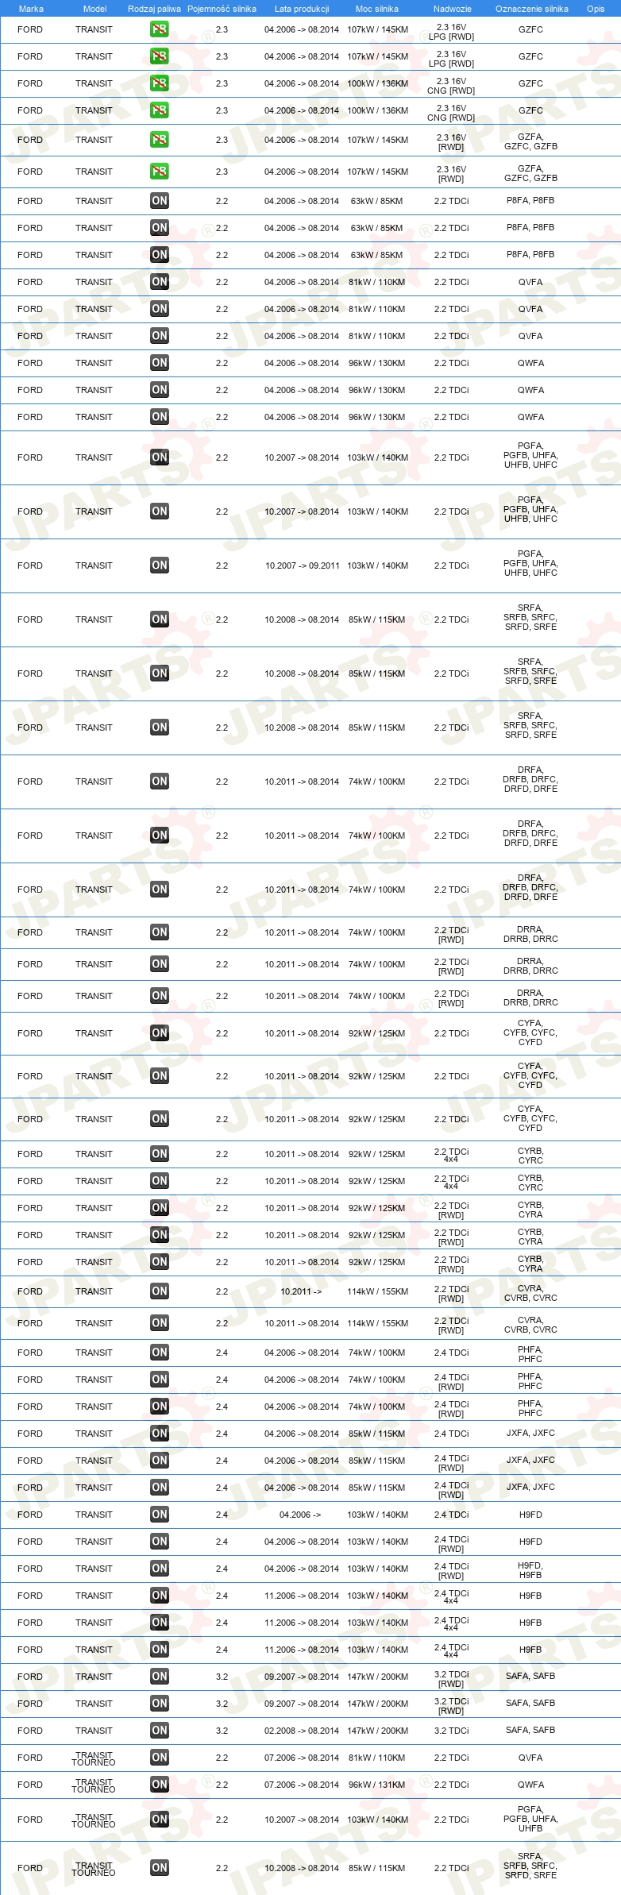
Task: Click the 'H9FD, H9FB' engine code cell
Action: tap(530, 1569)
